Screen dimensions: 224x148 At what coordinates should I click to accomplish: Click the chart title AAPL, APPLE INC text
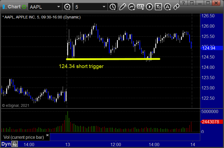click(41, 17)
